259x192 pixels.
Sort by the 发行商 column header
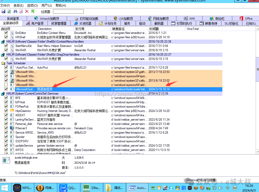92,29
